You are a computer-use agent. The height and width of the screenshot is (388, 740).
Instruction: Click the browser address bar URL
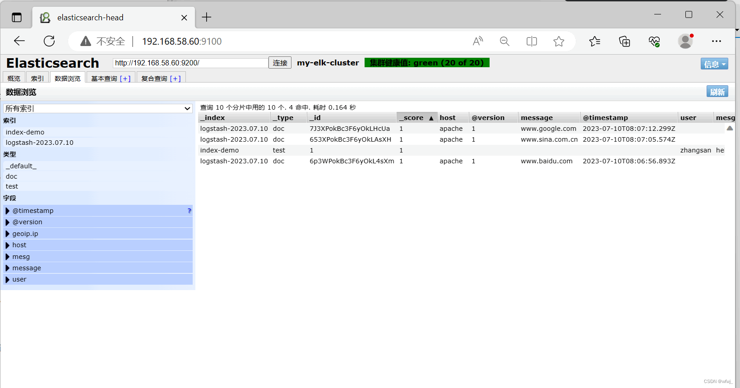click(182, 42)
